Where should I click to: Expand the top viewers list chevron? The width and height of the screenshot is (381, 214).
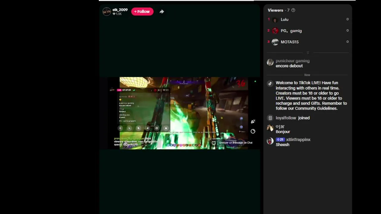click(308, 53)
